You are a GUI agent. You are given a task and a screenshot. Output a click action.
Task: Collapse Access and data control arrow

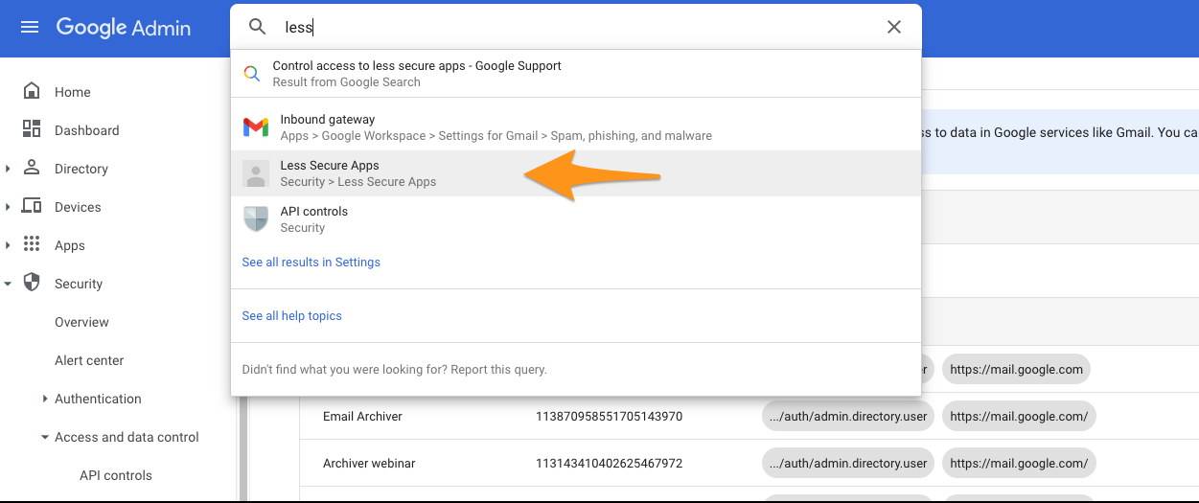tap(45, 437)
